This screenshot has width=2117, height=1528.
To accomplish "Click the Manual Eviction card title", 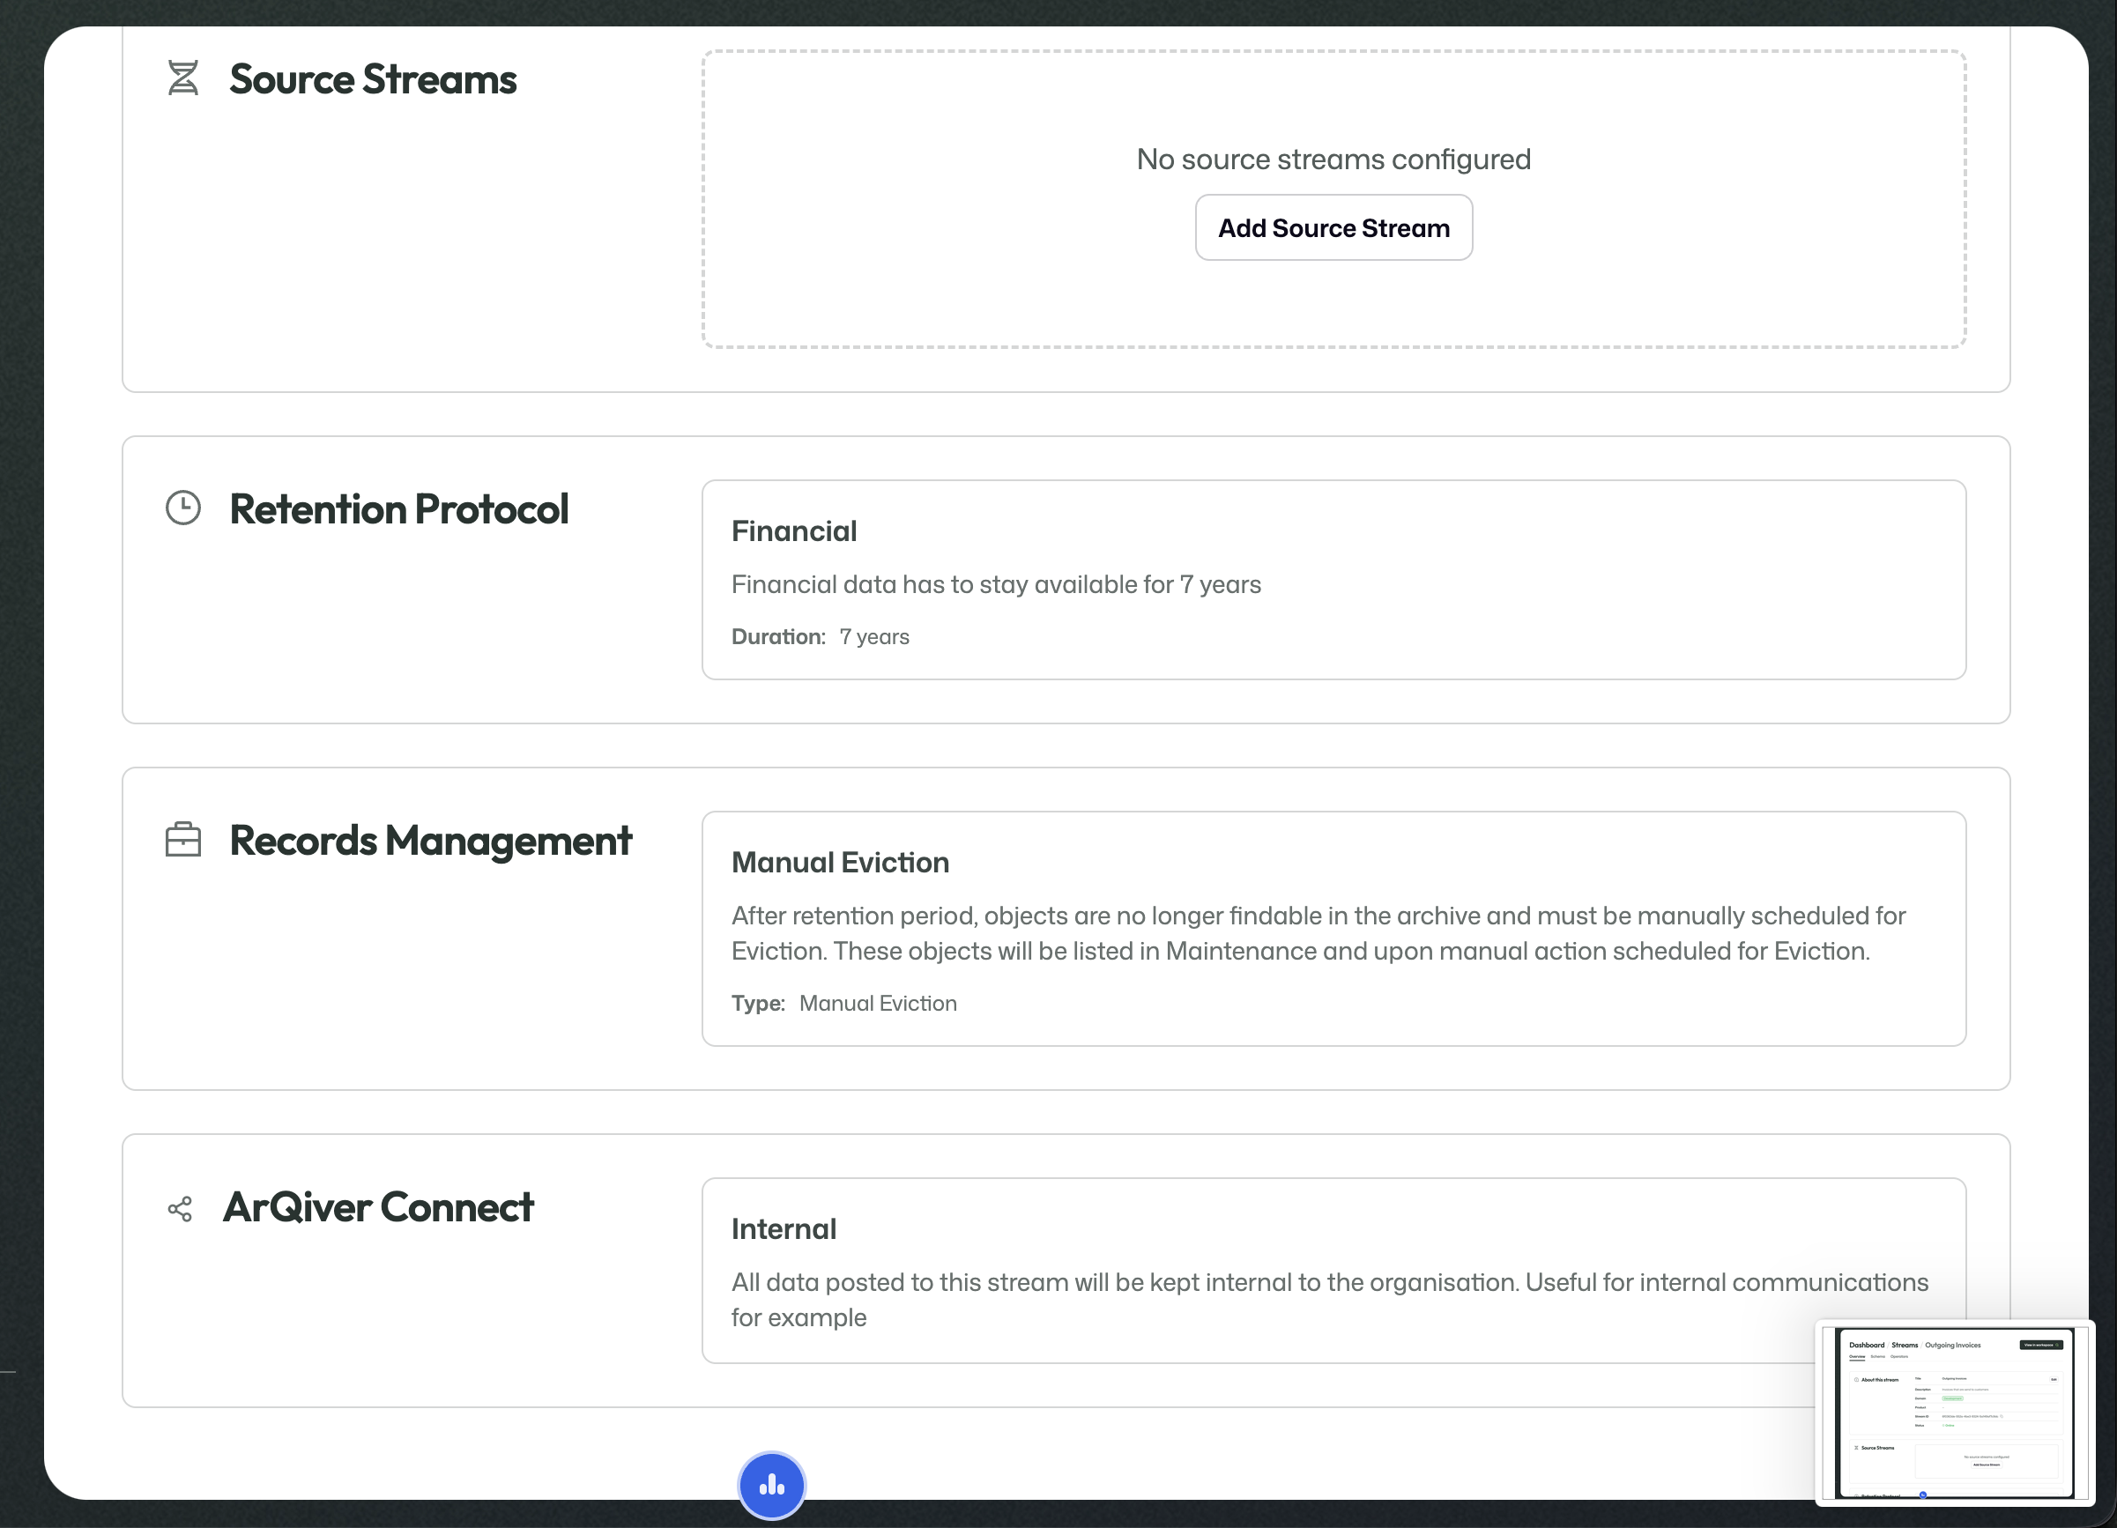I will click(x=840, y=863).
